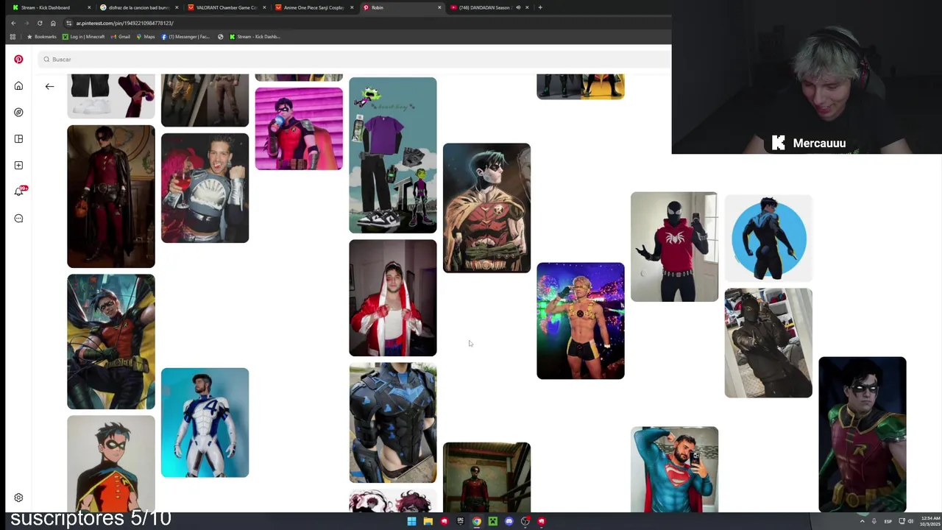This screenshot has height=530, width=942.
Task: Open a new browser tab
Action: tap(540, 7)
